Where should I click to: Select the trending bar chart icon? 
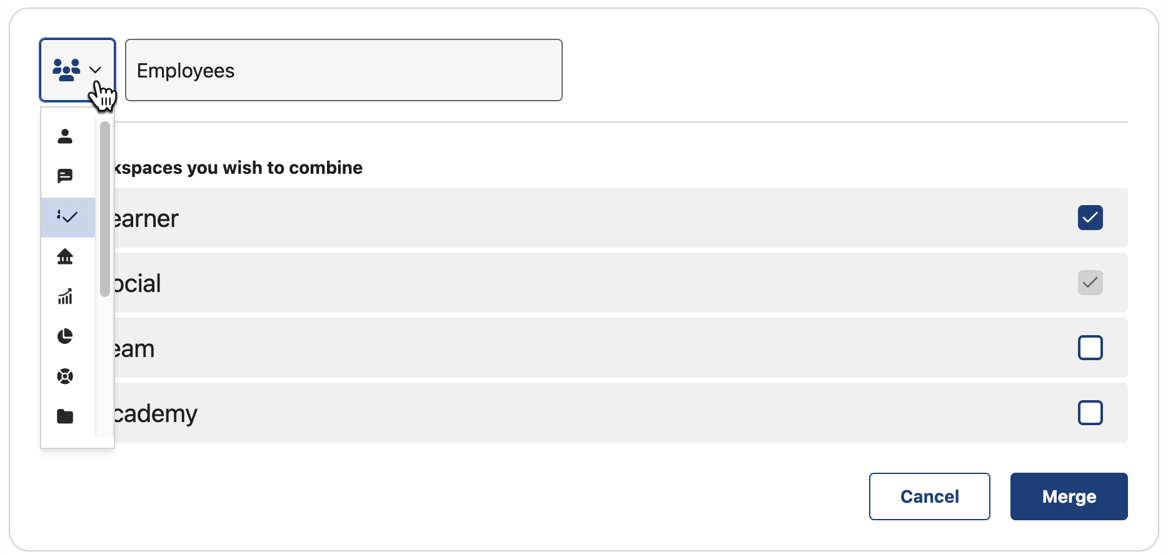(x=65, y=297)
